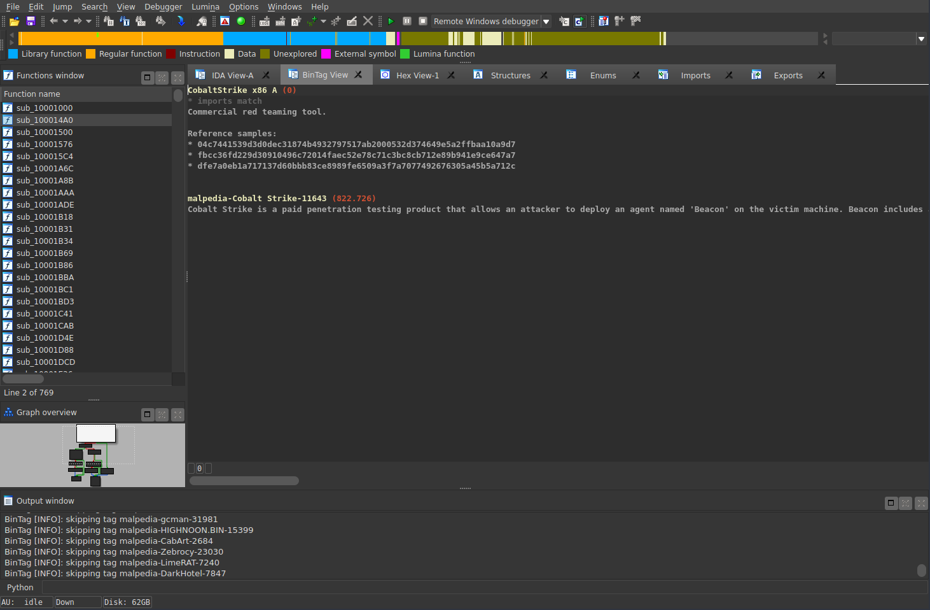Click the Function name column header
The height and width of the screenshot is (610, 930).
(x=86, y=94)
